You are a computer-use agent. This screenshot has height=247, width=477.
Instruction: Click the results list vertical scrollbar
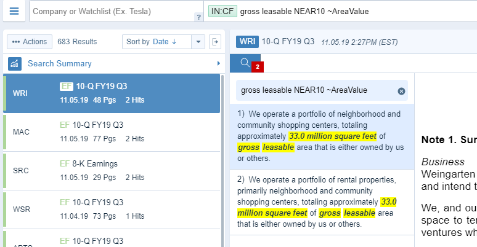point(222,160)
